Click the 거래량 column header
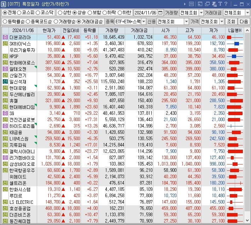This screenshot has height=225, width=251. pyautogui.click(x=112, y=30)
